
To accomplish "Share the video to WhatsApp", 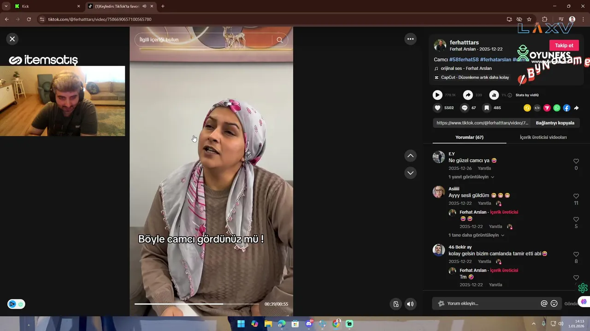I will (x=557, y=108).
